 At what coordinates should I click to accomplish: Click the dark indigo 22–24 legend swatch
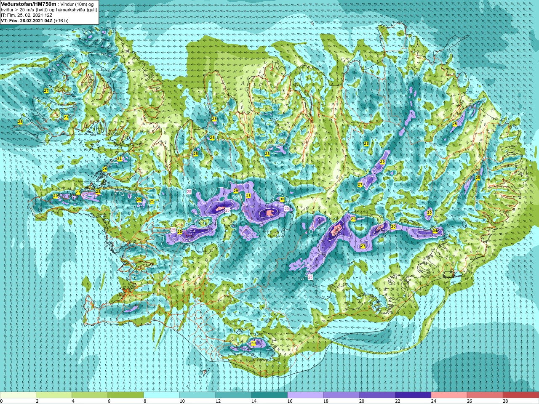(x=413, y=395)
